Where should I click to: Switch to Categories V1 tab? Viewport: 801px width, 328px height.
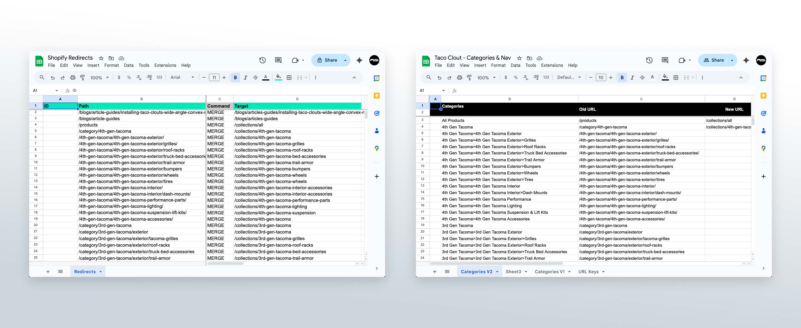point(549,272)
